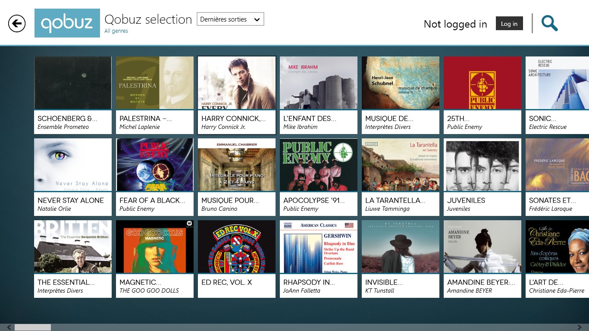
Task: Select the SCHOENBERG &... album title
Action: coord(67,119)
